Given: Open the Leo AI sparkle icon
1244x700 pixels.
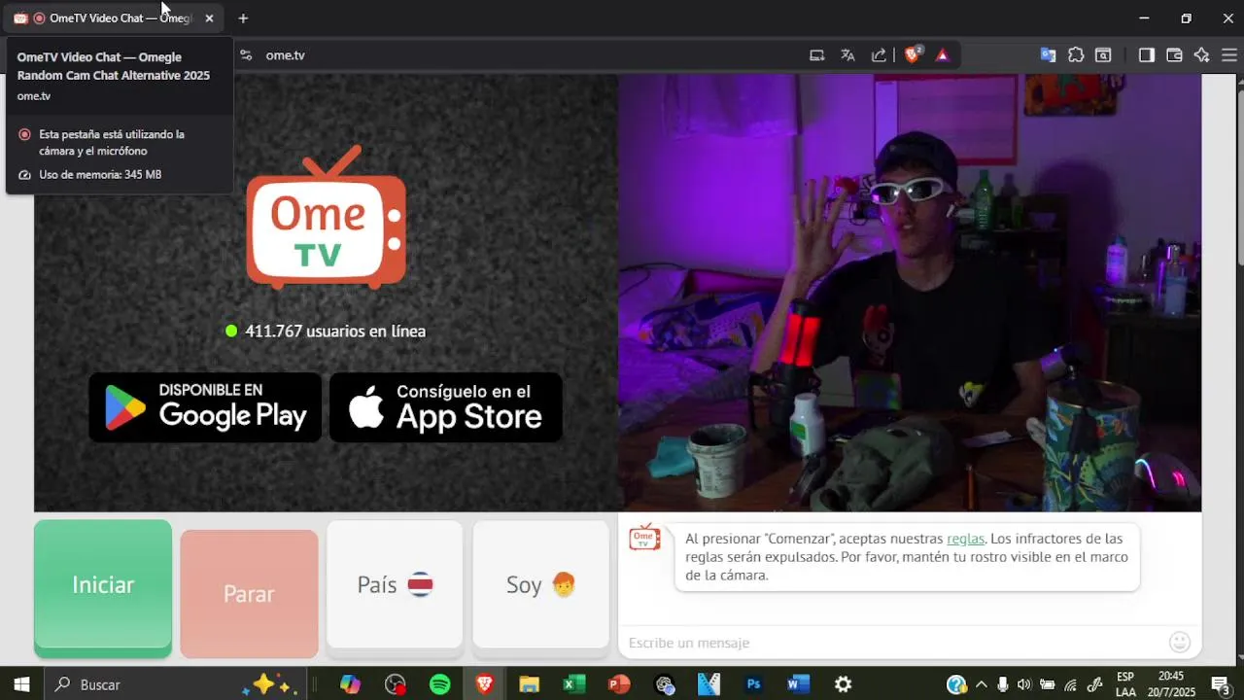Looking at the screenshot, I should coord(1201,55).
